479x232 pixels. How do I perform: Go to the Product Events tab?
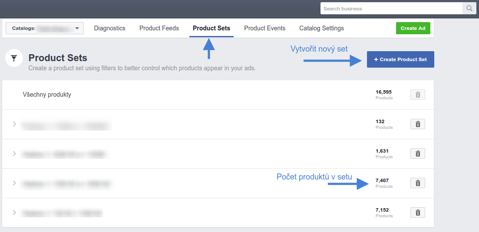click(265, 28)
